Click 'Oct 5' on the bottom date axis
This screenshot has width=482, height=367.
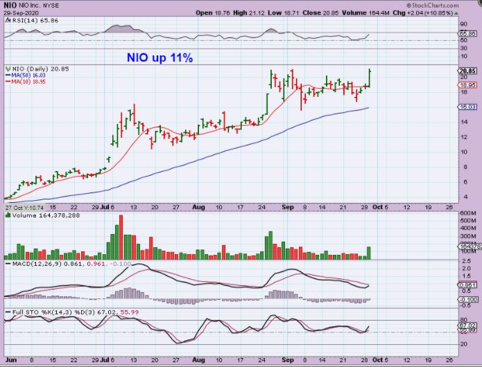[x=380, y=360]
